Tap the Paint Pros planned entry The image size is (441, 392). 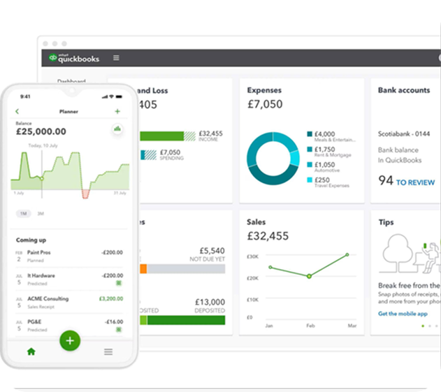[x=69, y=256]
